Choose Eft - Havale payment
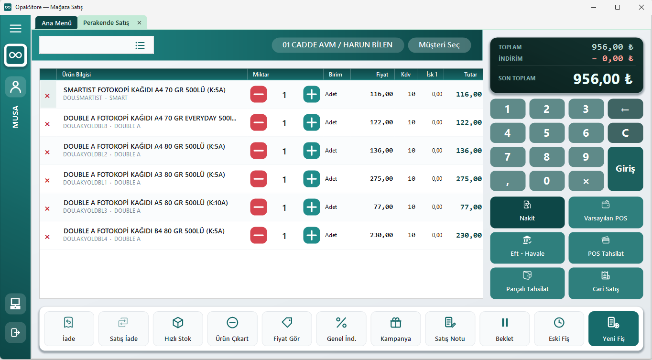 (527, 248)
